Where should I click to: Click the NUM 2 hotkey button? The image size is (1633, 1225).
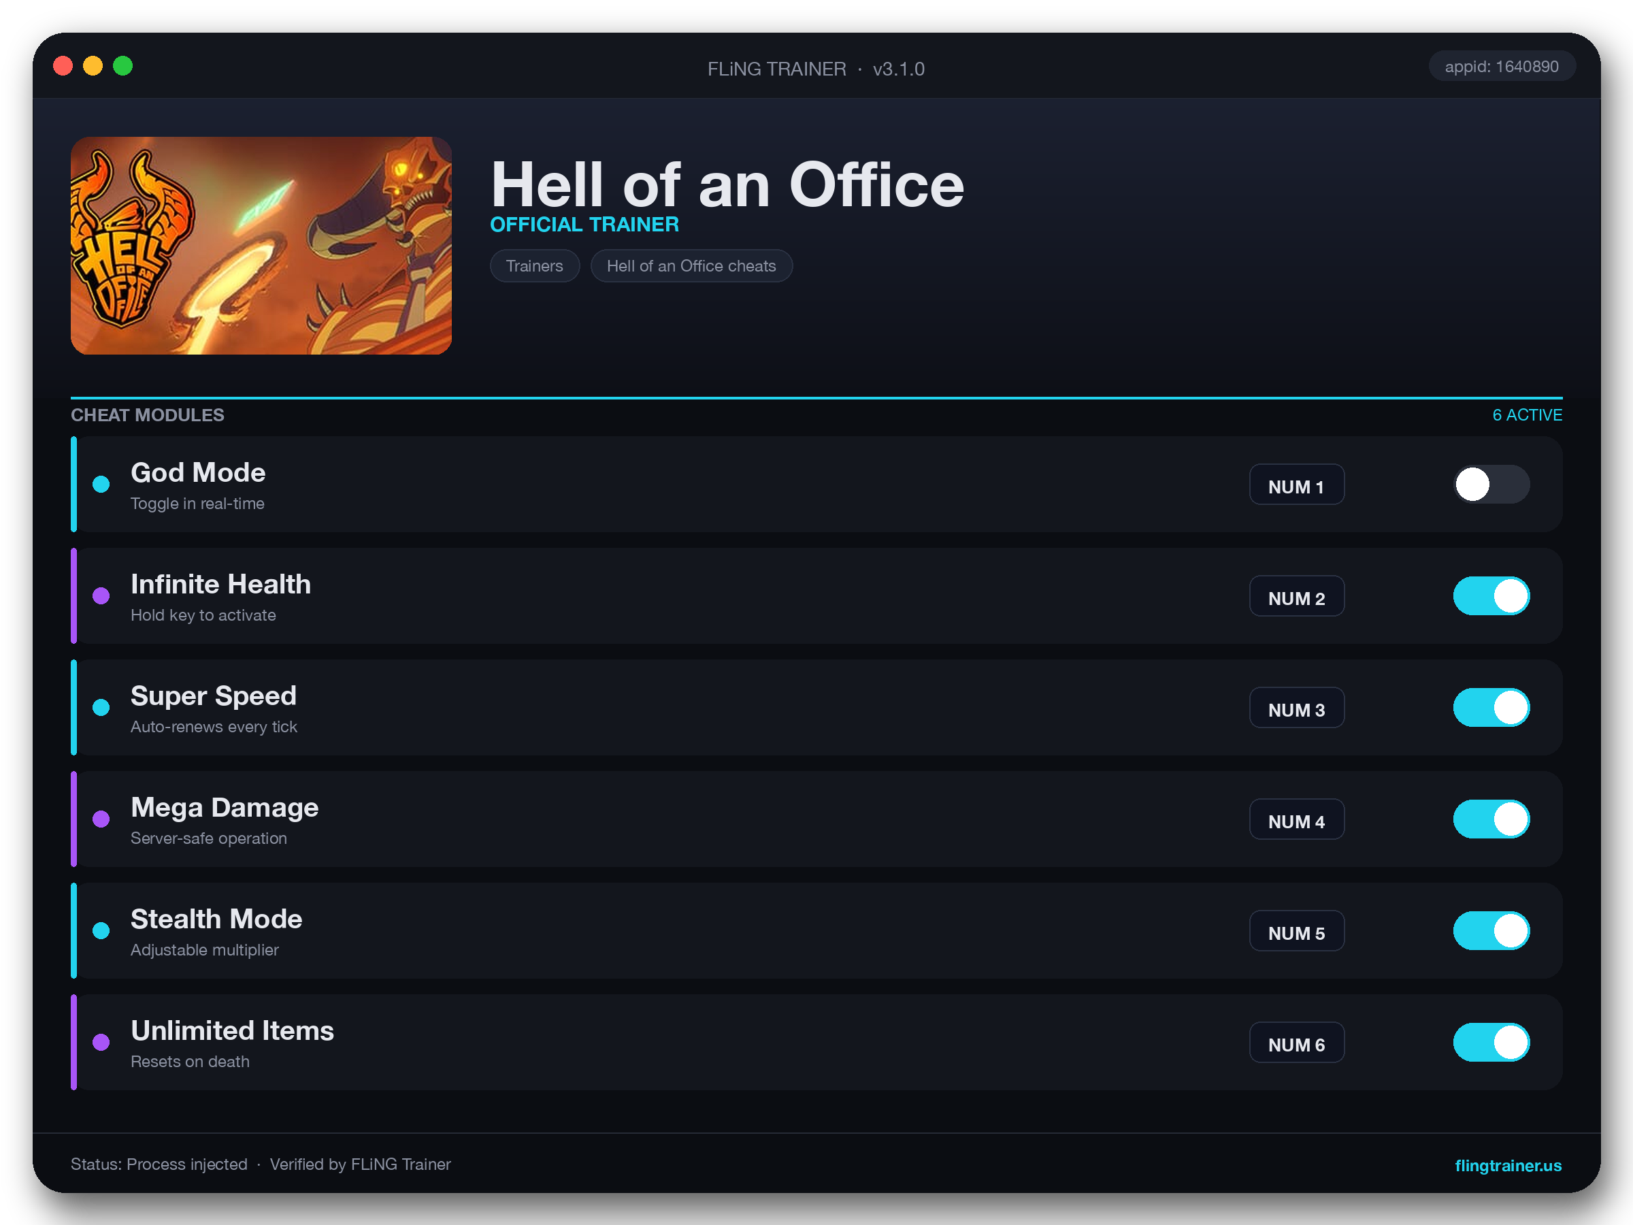pos(1296,597)
